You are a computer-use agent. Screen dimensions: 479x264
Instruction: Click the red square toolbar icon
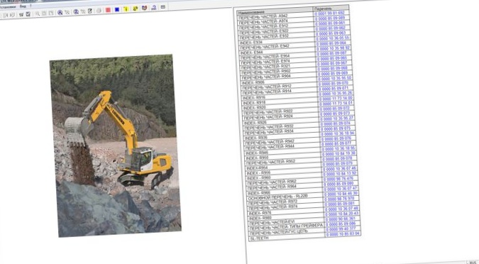(x=108, y=10)
